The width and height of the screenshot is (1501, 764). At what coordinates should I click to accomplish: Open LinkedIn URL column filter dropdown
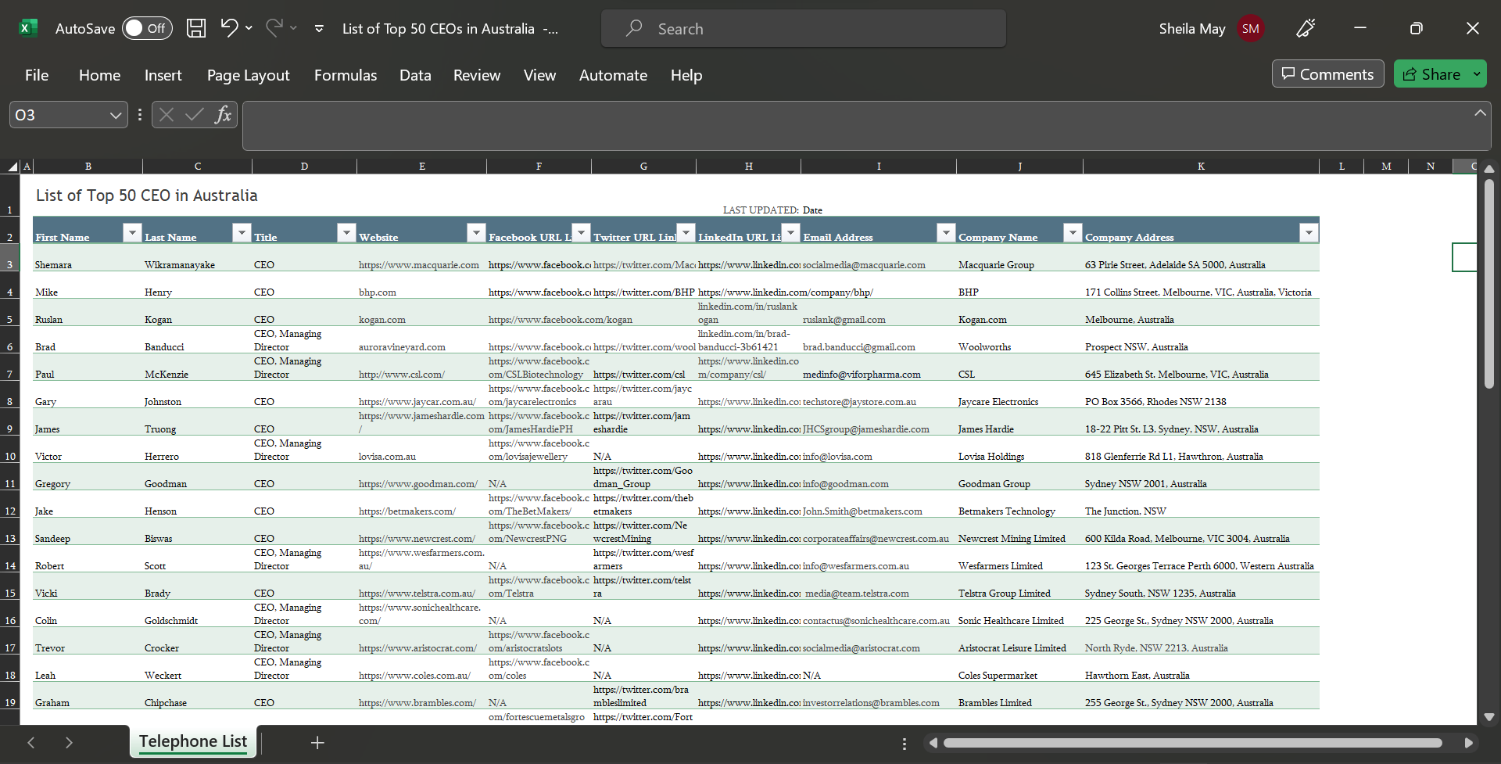[x=790, y=232]
